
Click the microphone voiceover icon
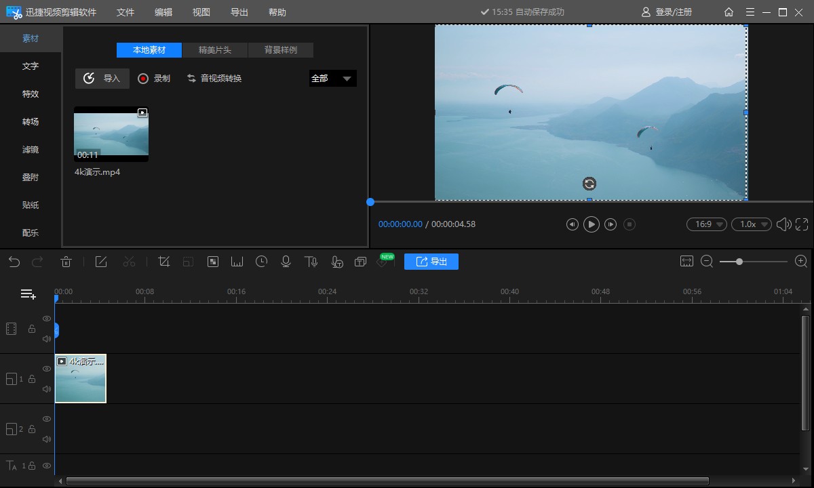286,262
